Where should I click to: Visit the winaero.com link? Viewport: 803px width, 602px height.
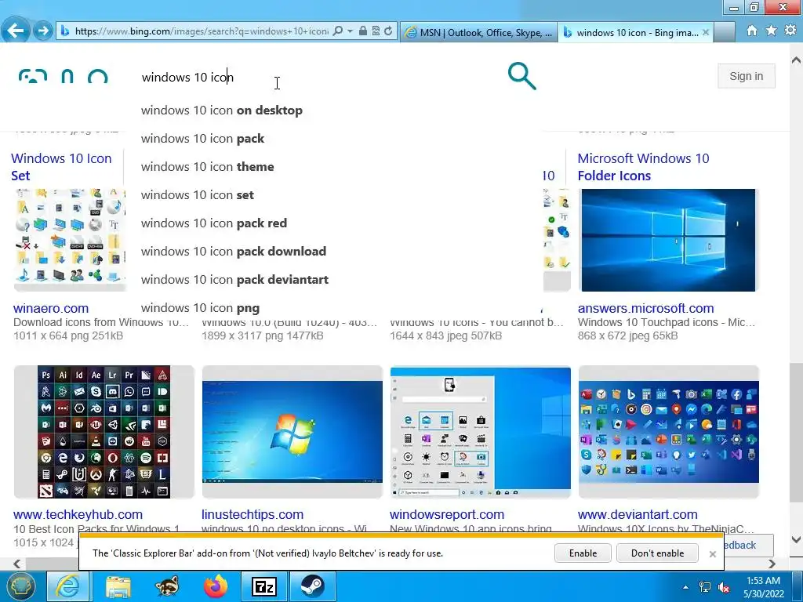51,308
